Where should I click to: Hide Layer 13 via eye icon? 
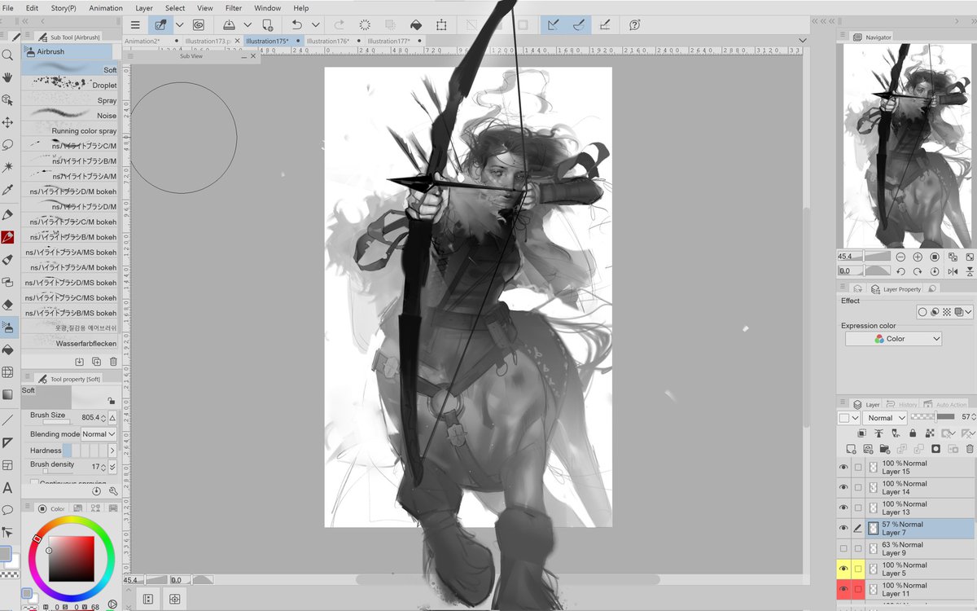[x=843, y=508]
